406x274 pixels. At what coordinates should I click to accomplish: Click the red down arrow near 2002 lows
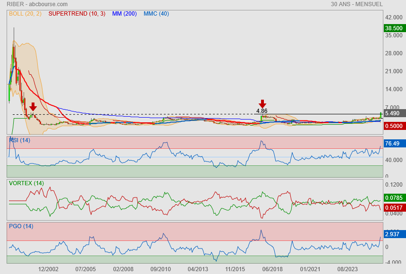click(33, 107)
